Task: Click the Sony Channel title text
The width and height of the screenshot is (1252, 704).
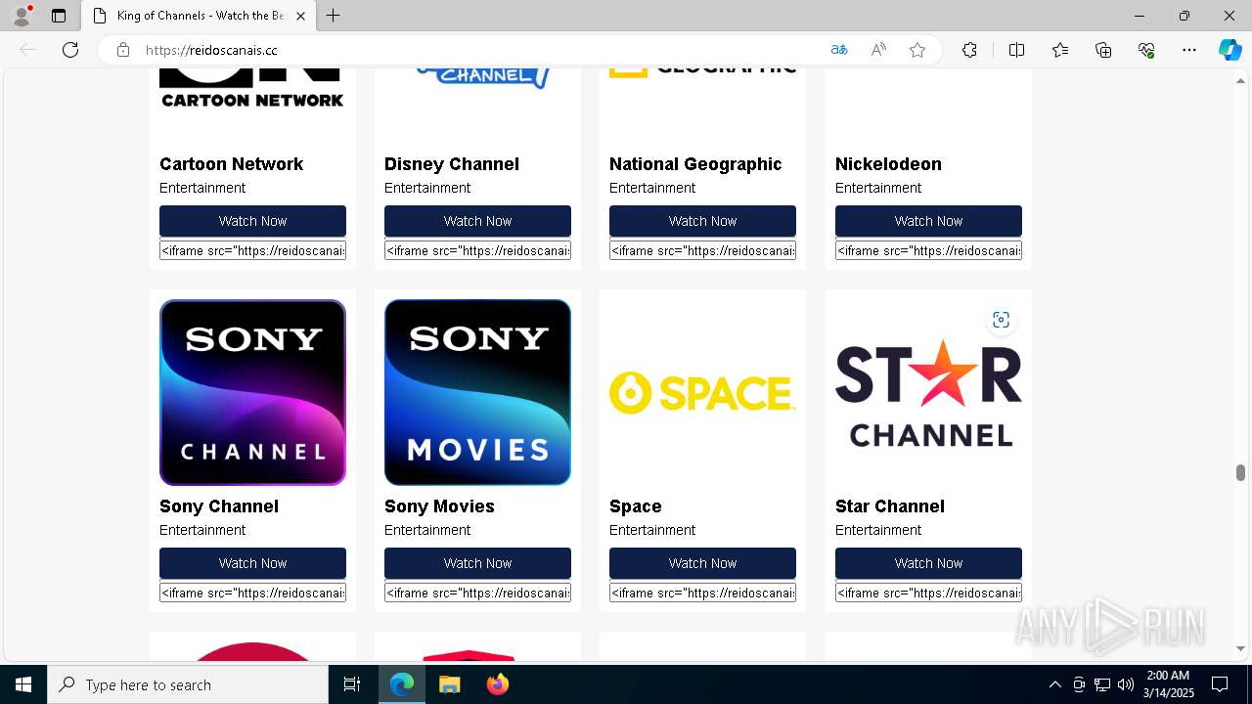Action: (x=219, y=506)
